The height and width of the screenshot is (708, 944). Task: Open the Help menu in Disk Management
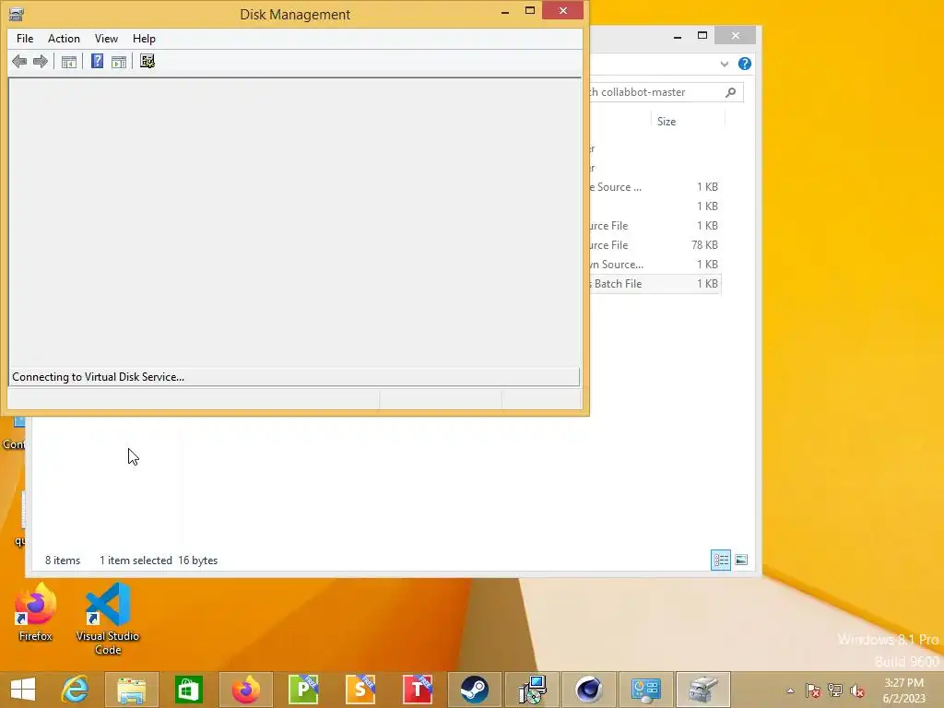(144, 39)
